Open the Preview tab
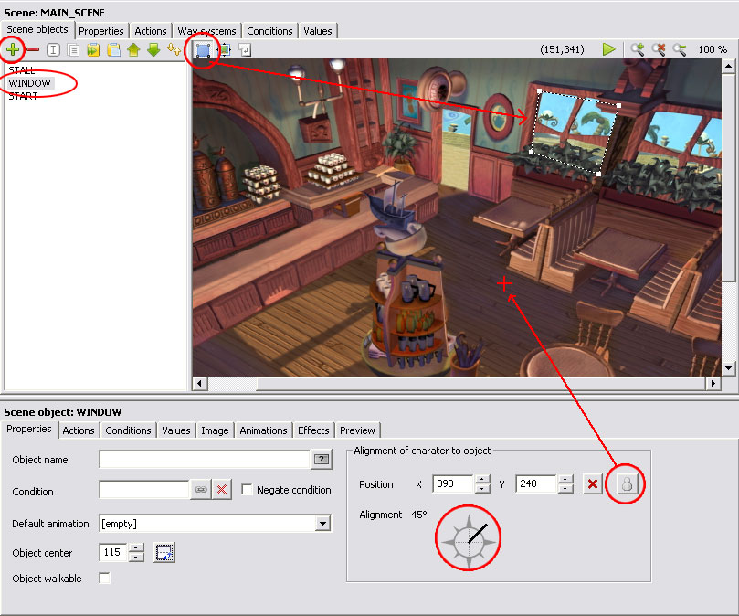The height and width of the screenshot is (616, 739). point(357,430)
